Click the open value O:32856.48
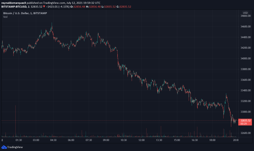254x151 pixels. click(78, 6)
